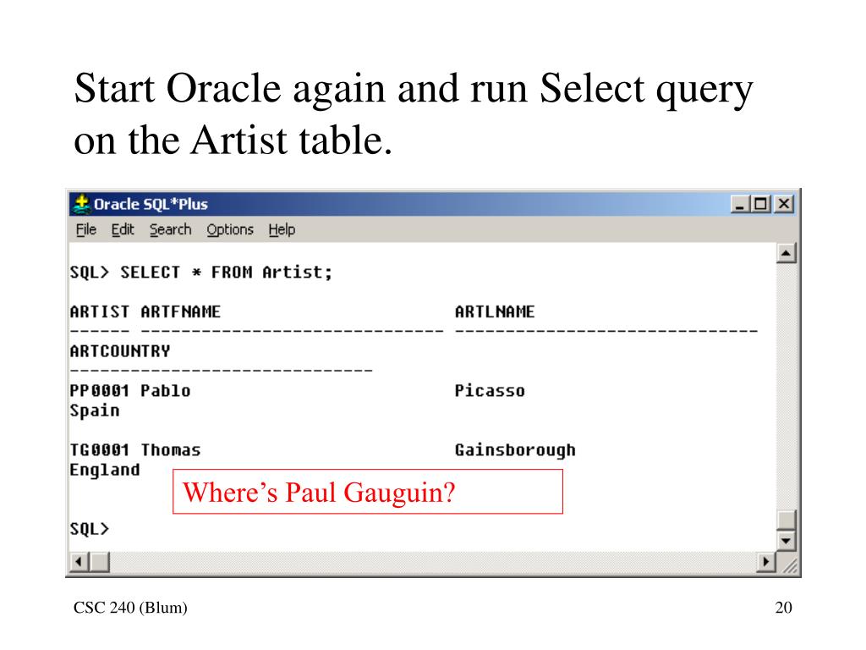Open the Edit menu
Image resolution: width=866 pixels, height=650 pixels.
pyautogui.click(x=123, y=229)
